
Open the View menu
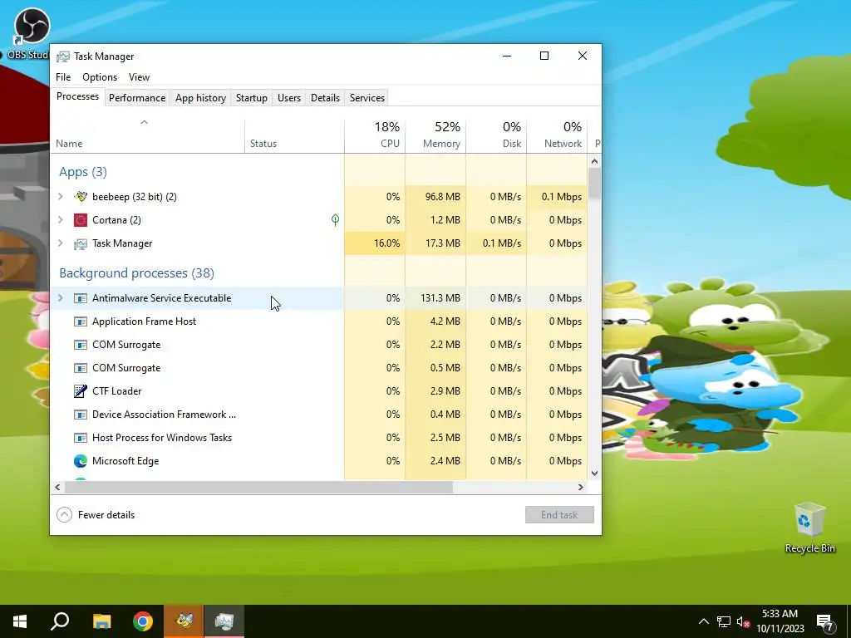pos(139,77)
